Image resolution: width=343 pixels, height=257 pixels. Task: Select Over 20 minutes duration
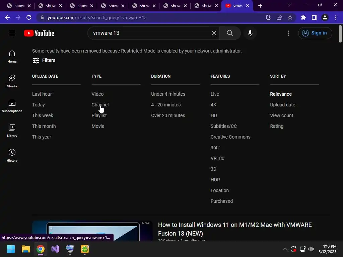click(168, 115)
